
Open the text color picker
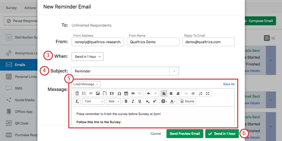tap(173, 102)
